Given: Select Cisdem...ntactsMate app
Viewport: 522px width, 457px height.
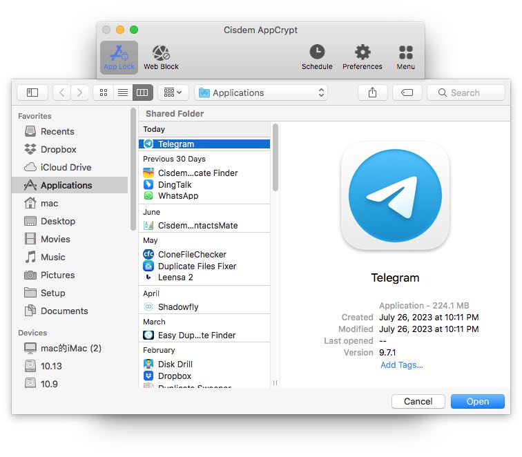Looking at the screenshot, I should [x=204, y=225].
